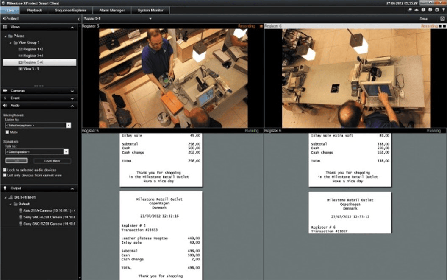447x280 pixels.
Task: Click the Cameras panel camera icon
Action: click(5, 91)
